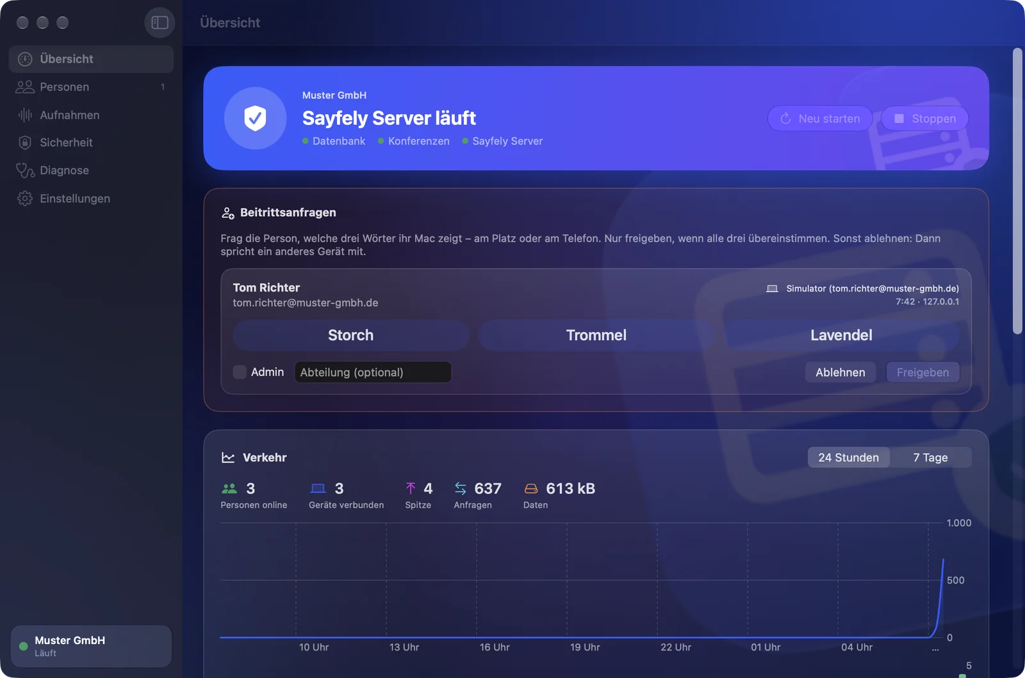
Task: Click the verification word Lavendel
Action: click(x=841, y=335)
